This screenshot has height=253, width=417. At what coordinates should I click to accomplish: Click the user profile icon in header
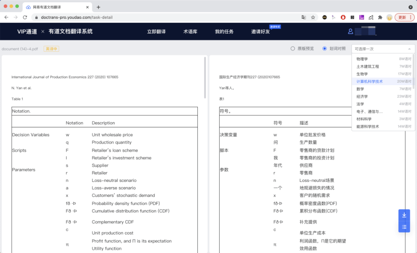coord(351,31)
